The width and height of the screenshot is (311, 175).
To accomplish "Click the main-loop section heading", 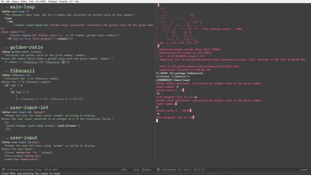I will [22, 7].
